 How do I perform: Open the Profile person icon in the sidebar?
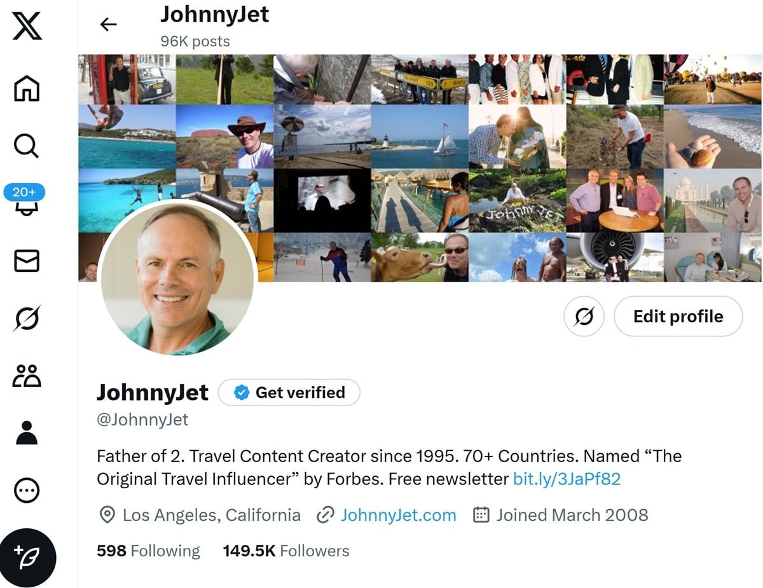click(27, 432)
